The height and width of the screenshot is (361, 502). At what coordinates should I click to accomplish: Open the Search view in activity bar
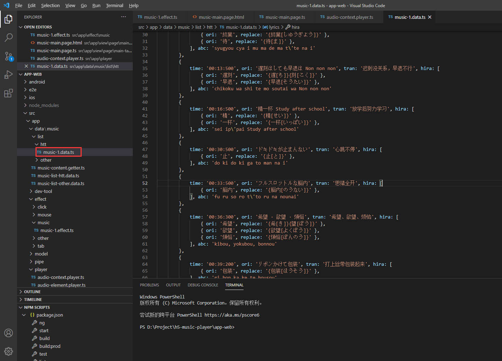point(9,37)
